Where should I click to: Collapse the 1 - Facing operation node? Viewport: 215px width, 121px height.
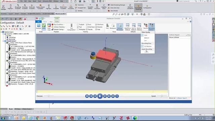click(x=5, y=43)
